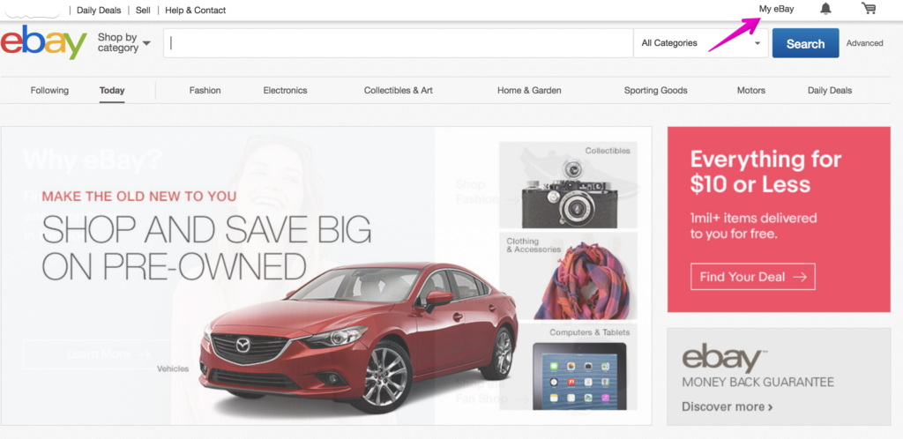Open the Motors tab

[751, 90]
